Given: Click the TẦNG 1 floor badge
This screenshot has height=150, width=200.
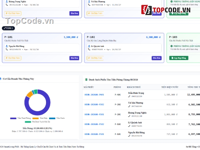Looking at the screenshot, I should click(x=8, y=28).
